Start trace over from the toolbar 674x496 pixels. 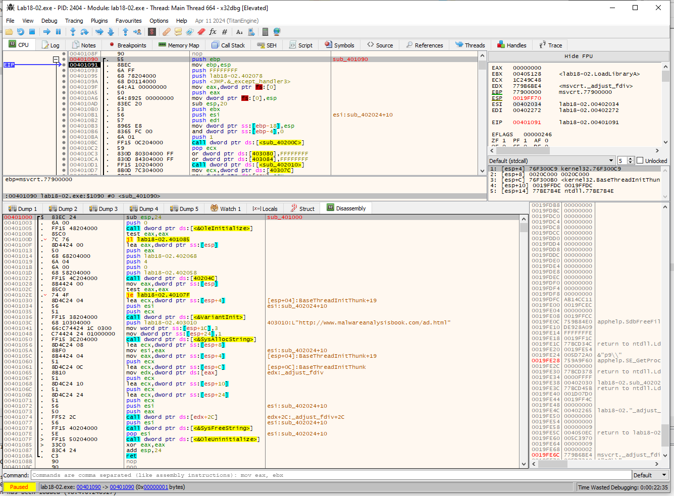[x=111, y=32]
